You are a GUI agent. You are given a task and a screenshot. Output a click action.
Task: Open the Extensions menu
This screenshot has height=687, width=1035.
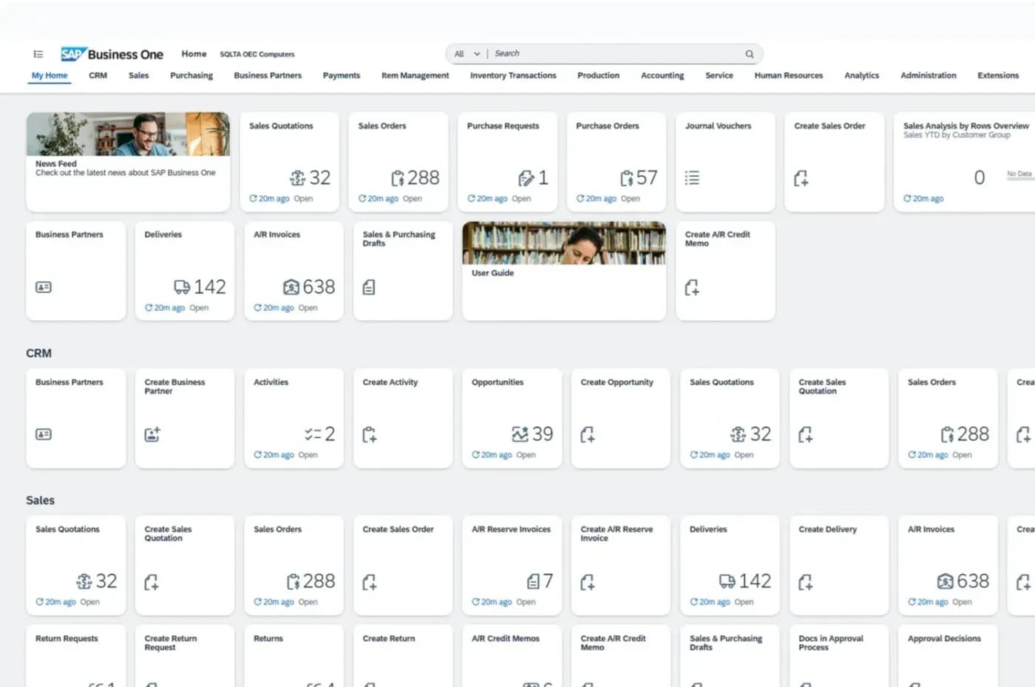click(998, 75)
